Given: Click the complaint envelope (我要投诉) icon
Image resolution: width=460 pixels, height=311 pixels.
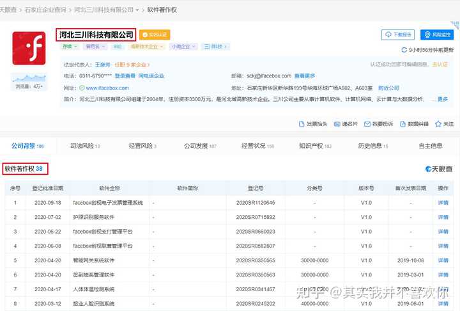Looking at the screenshot, I should (367, 124).
